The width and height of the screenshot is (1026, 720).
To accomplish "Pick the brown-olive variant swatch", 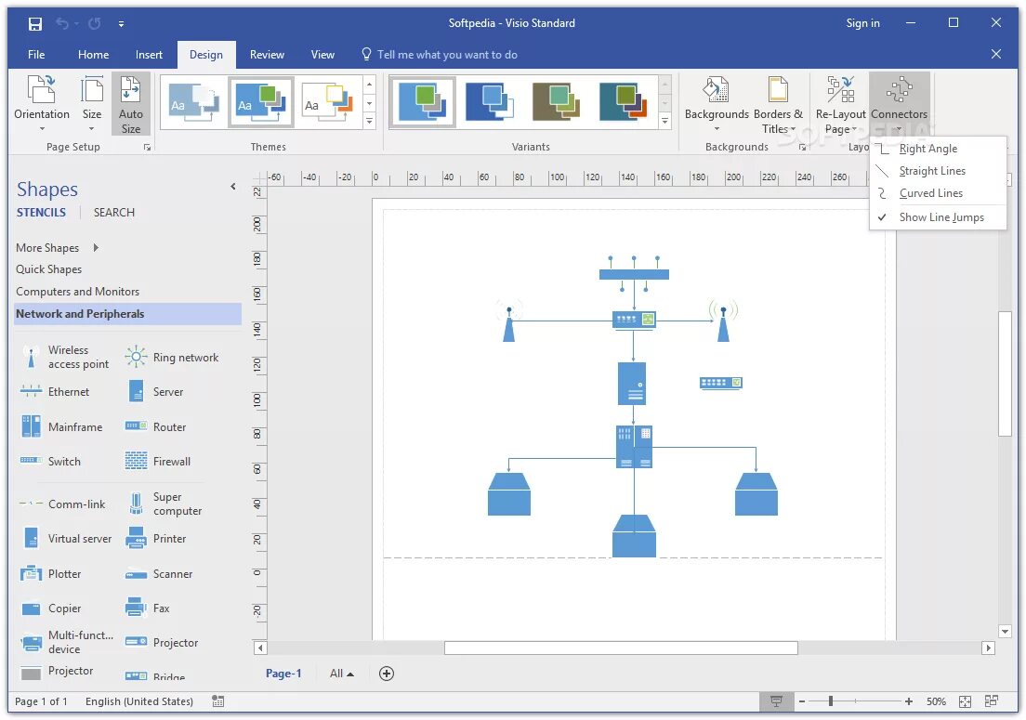I will [x=556, y=102].
